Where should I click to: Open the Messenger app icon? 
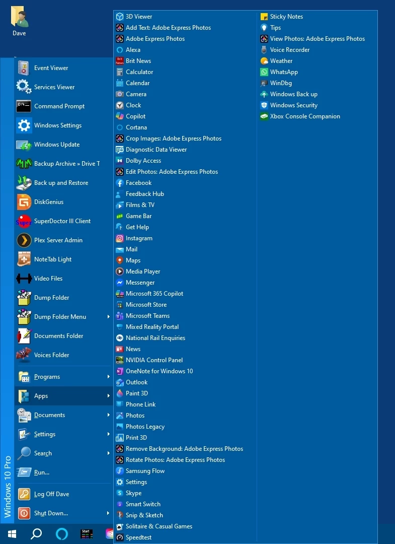(x=120, y=283)
